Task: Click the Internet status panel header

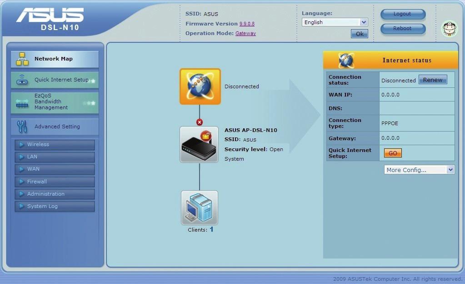Action: click(390, 61)
